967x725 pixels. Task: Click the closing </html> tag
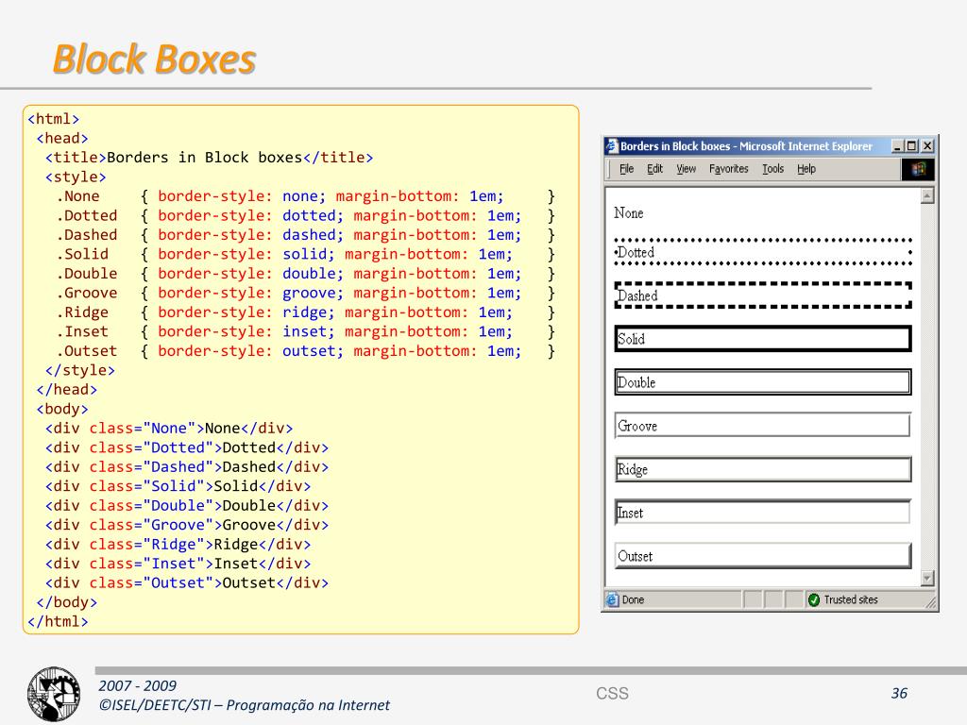click(58, 622)
